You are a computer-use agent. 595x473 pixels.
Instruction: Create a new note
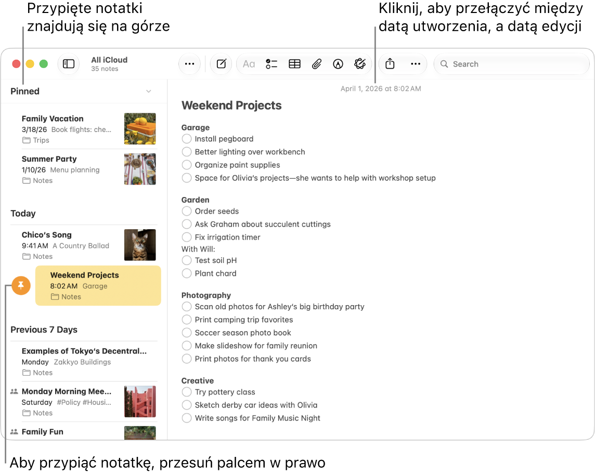coord(221,64)
